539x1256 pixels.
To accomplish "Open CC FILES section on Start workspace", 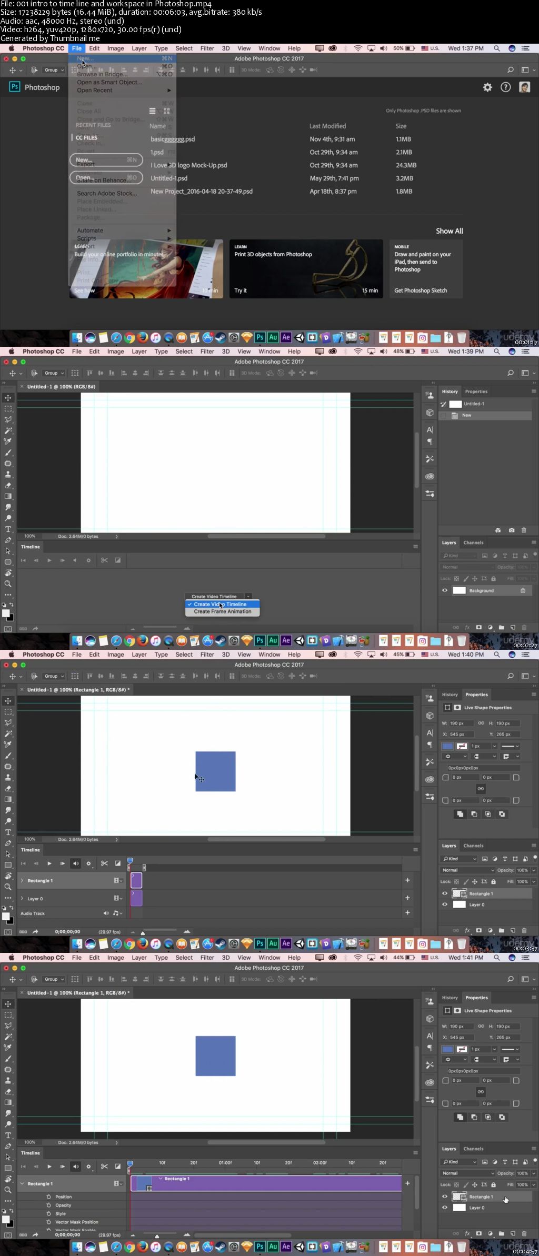I will pos(86,138).
